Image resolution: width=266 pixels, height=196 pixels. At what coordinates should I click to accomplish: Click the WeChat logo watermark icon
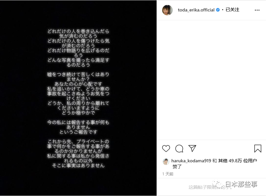218,184
